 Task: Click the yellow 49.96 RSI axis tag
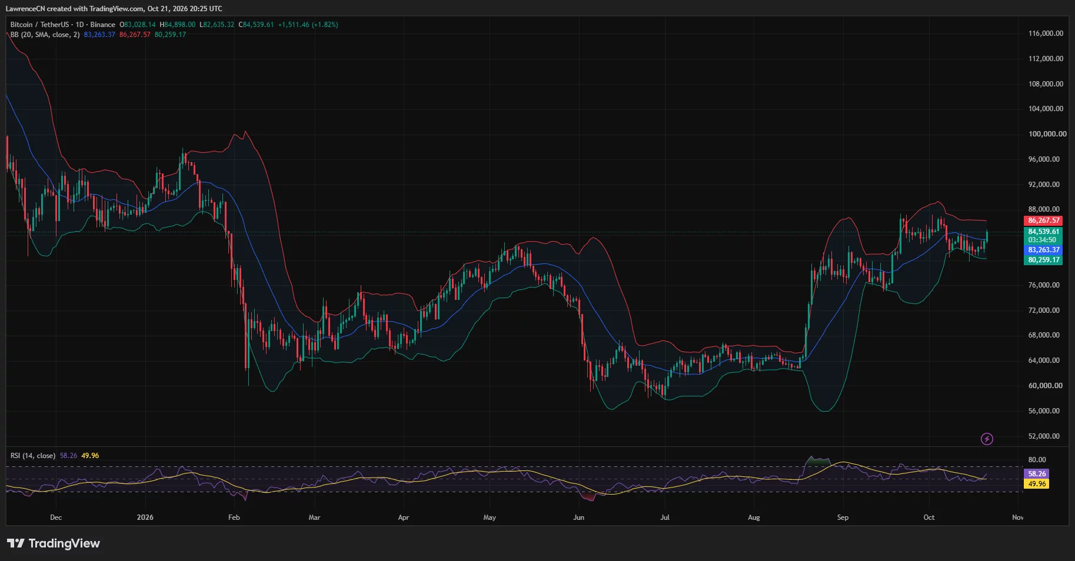[1037, 484]
